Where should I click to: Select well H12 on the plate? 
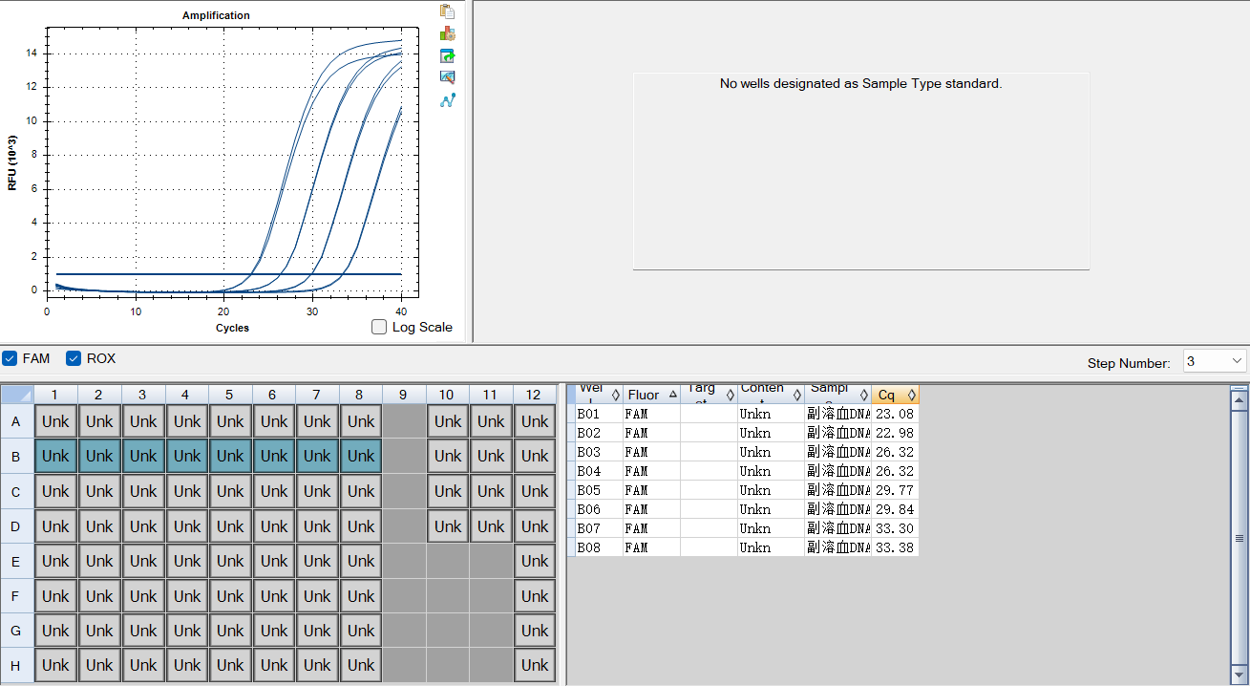(535, 665)
